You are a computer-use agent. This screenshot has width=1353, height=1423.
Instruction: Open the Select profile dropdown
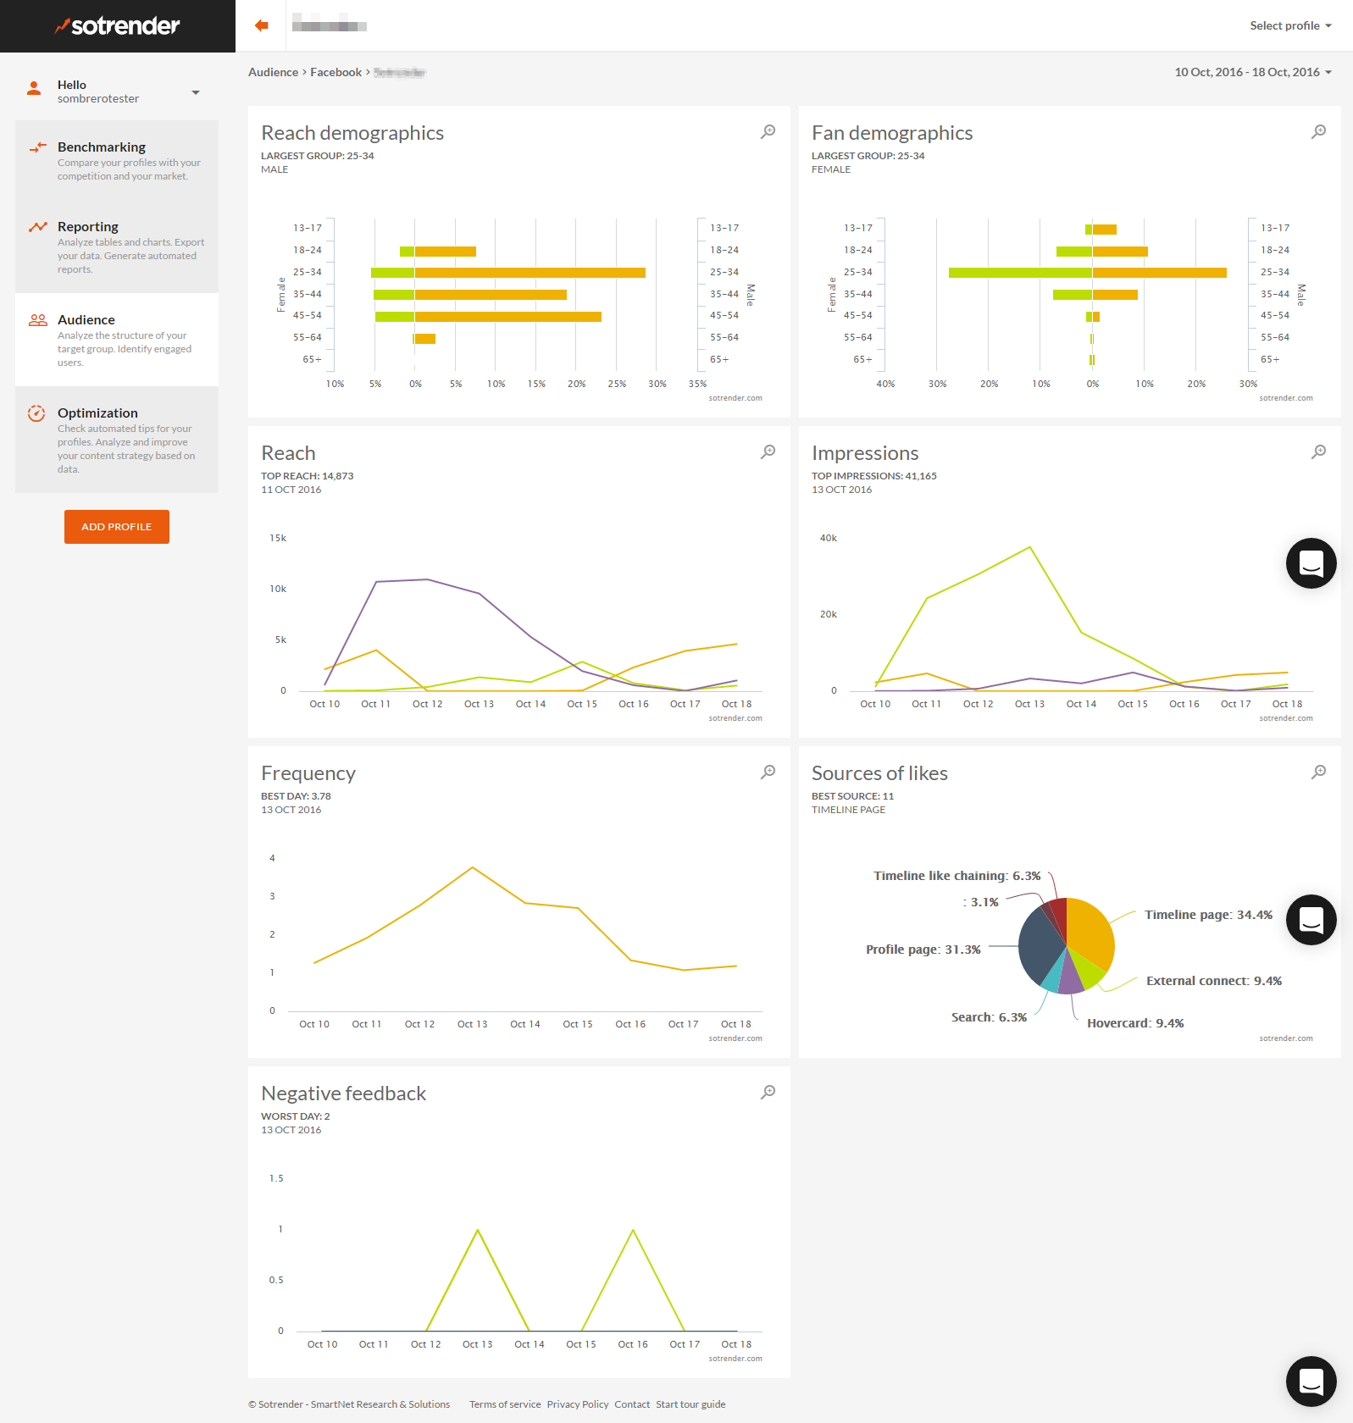1290,25
